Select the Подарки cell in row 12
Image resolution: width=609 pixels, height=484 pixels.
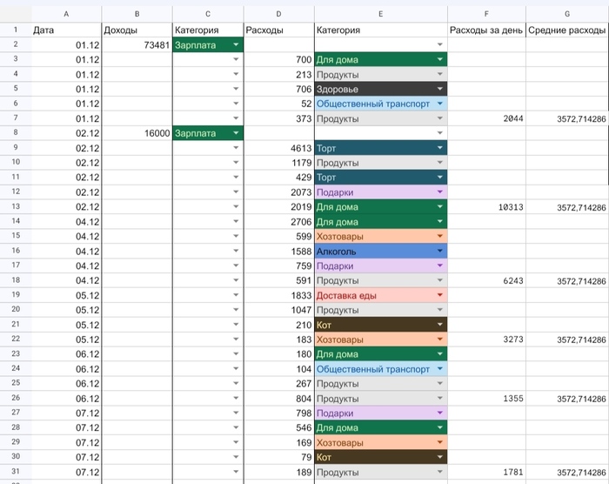381,192
